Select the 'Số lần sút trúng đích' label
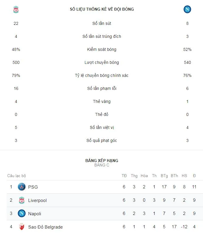203x233 pixels. (102, 36)
